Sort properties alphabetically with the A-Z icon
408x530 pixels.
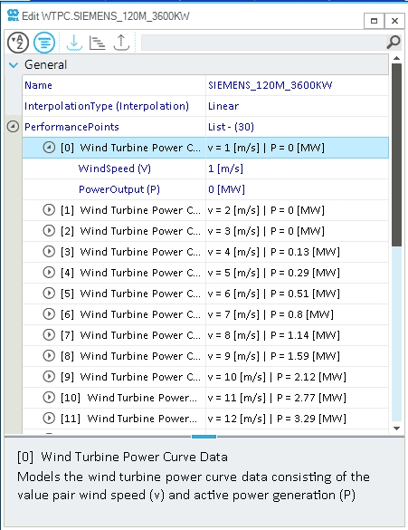[x=18, y=43]
